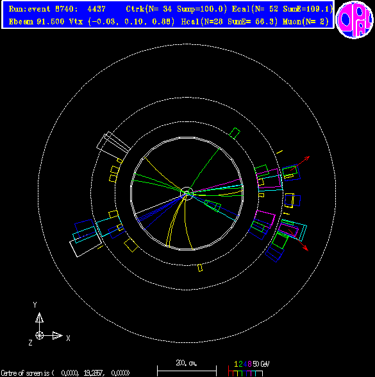Viewport: 375px width, 377px height.
Task: Click the yellow 1 GeV legend label
Action: (x=236, y=364)
